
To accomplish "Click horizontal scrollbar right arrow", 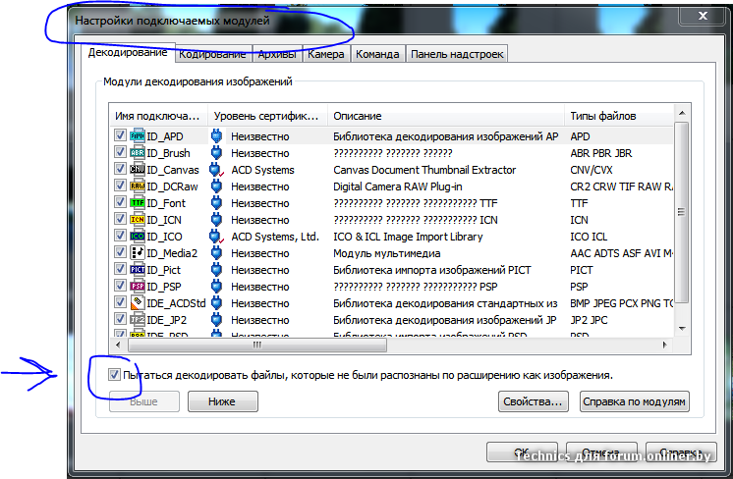I will tap(665, 345).
